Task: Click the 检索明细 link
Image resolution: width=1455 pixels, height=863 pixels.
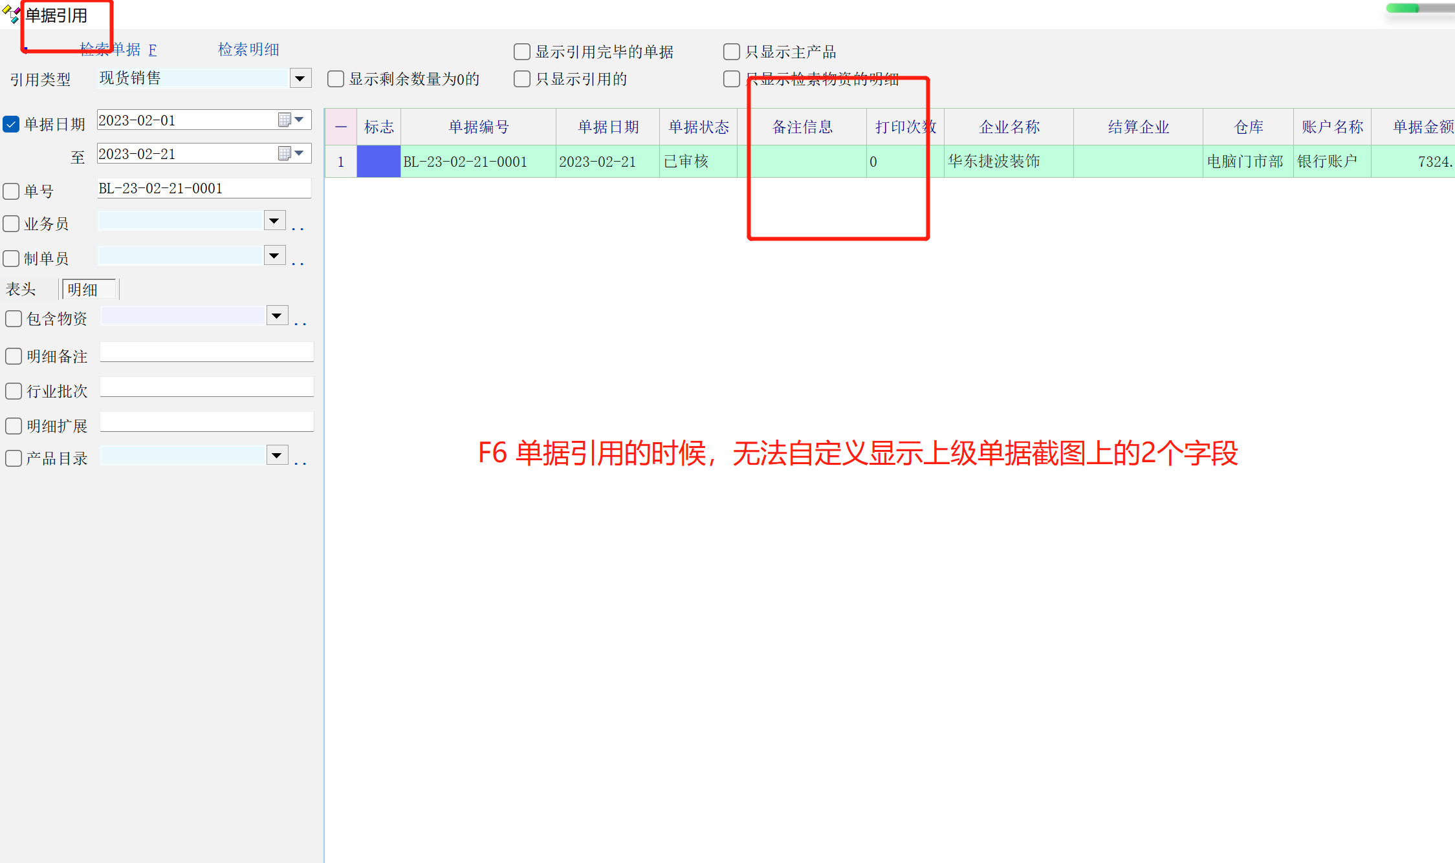Action: tap(248, 50)
